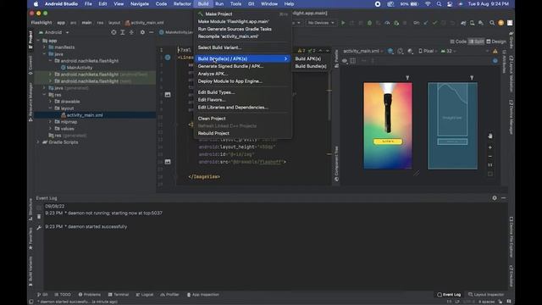The image size is (542, 305).
Task: Open the Problems tool window
Action: pyautogui.click(x=90, y=295)
